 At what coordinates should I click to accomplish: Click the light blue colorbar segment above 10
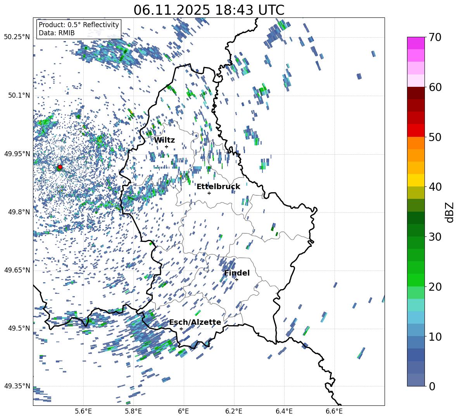416,317
